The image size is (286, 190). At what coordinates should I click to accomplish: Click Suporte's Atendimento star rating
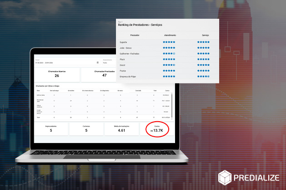pos(169,42)
